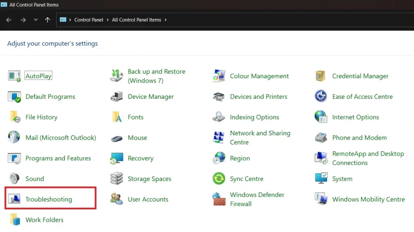Go back using the back arrow

pos(9,20)
